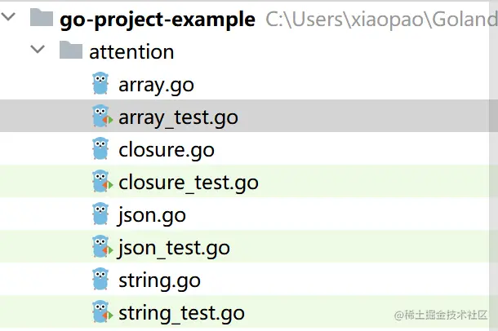Select closure_test.go file name
The width and height of the screenshot is (498, 331).
click(189, 182)
